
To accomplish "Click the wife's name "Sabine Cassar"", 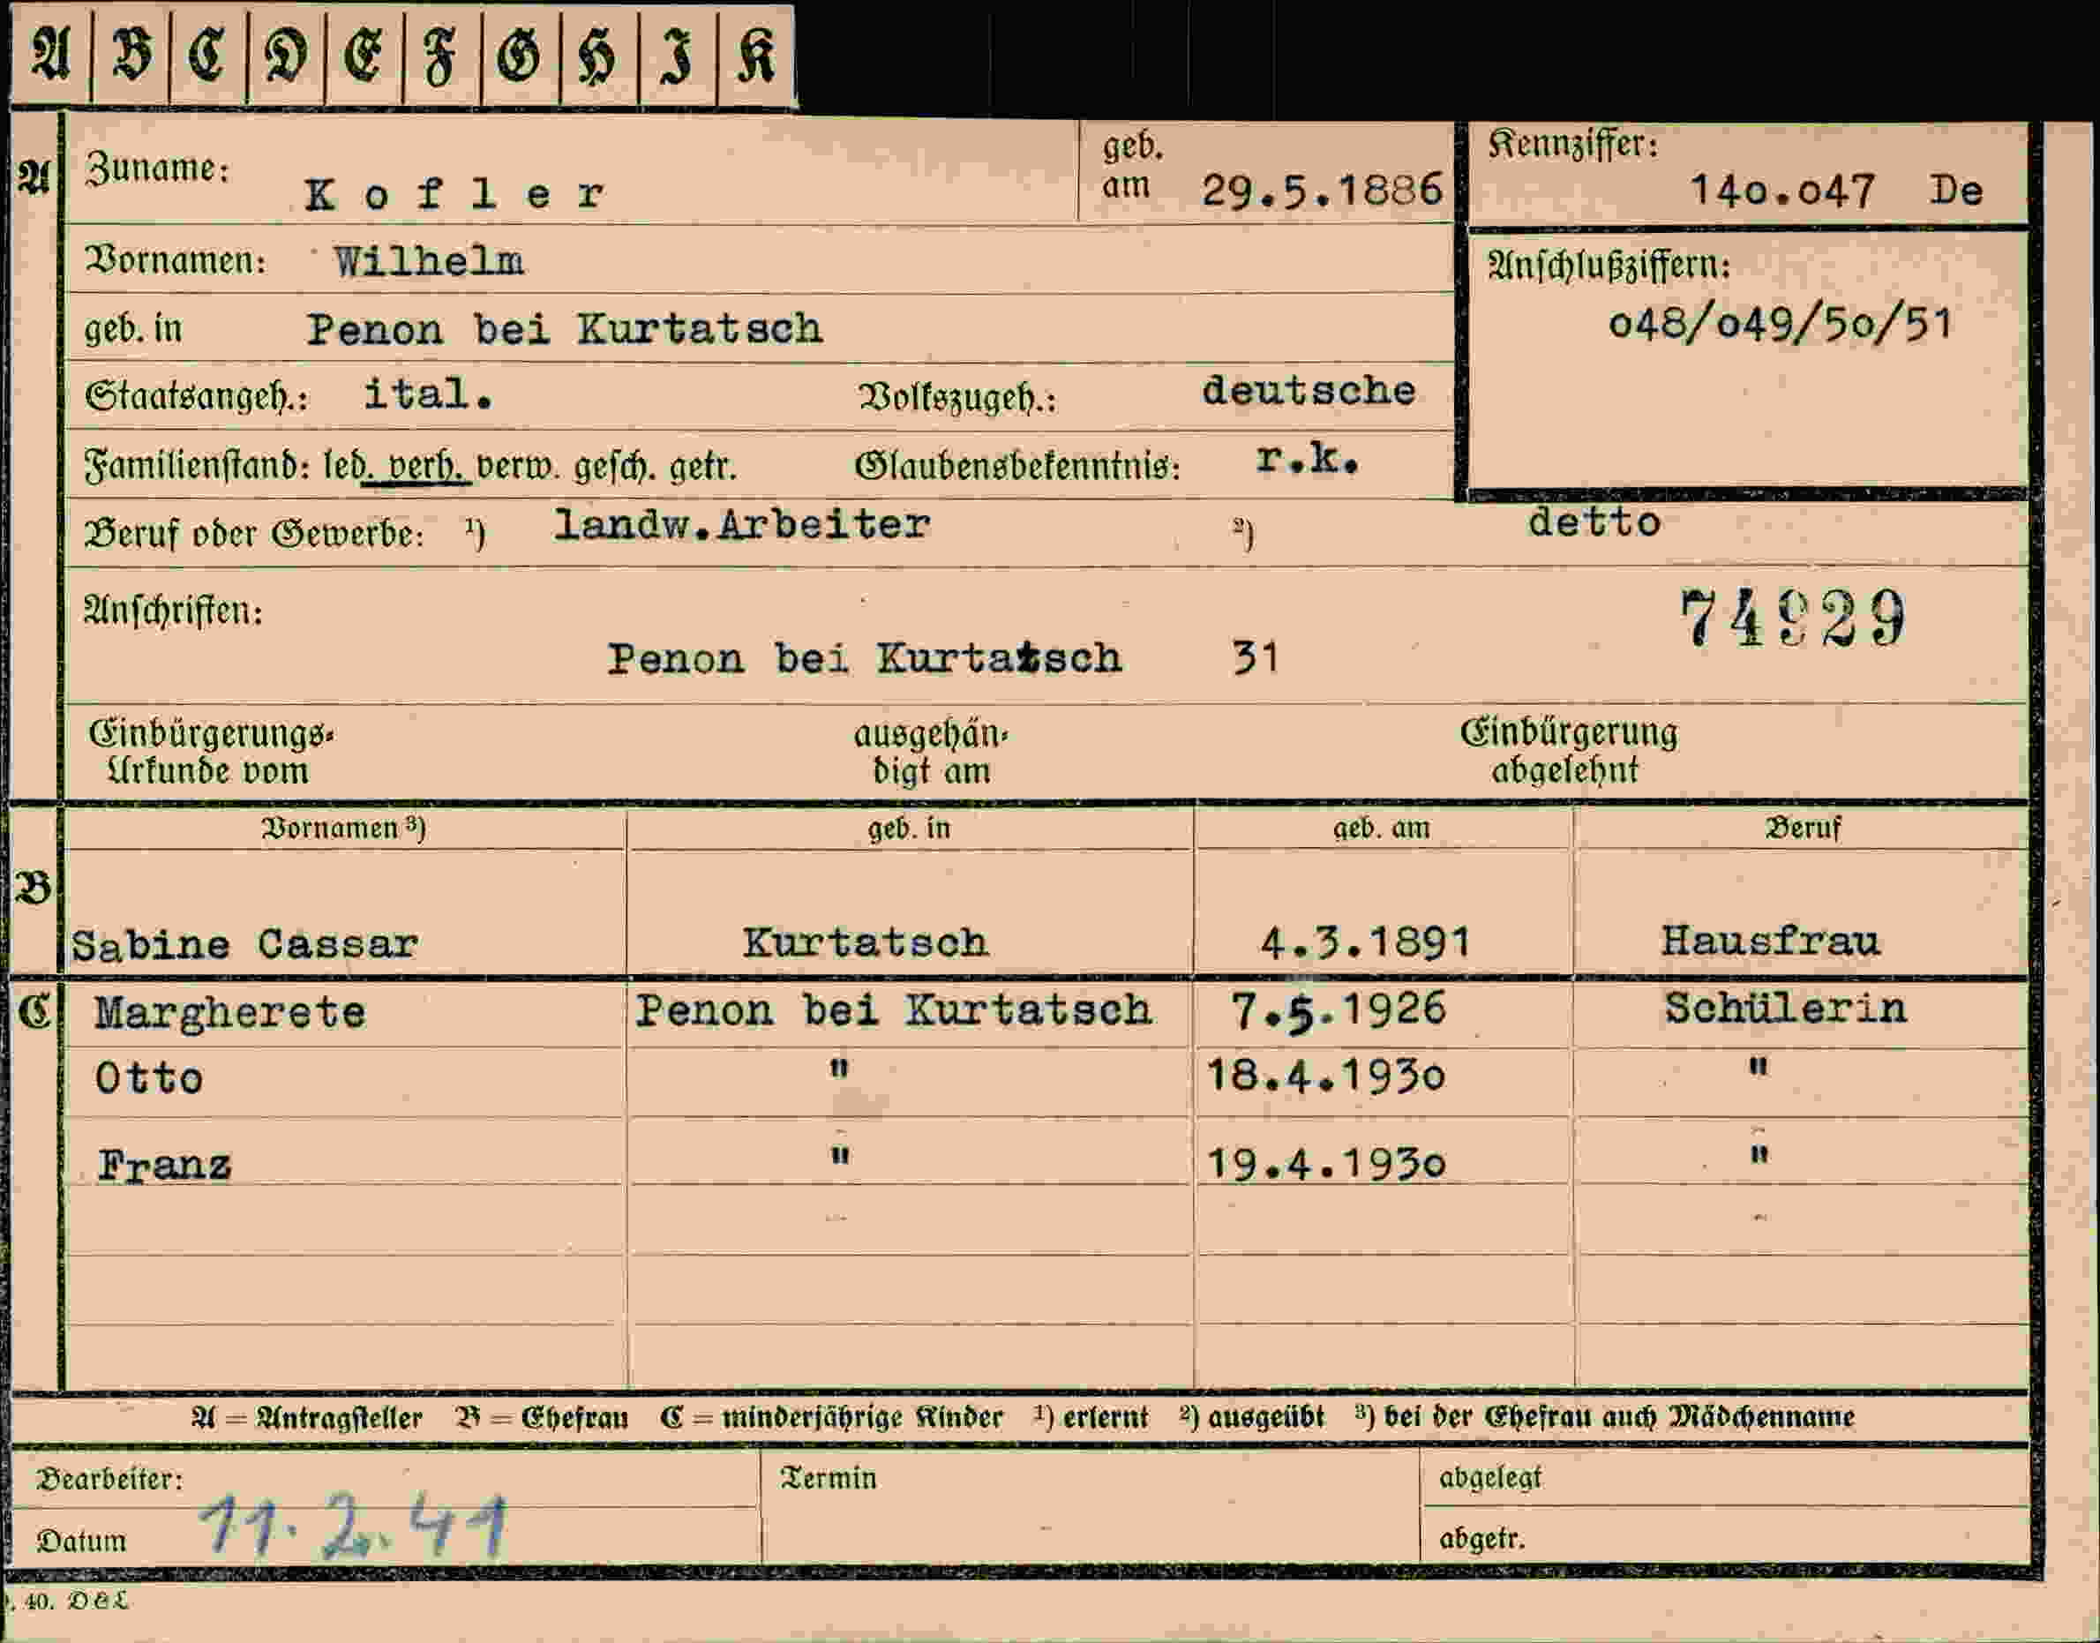I will pos(244,945).
